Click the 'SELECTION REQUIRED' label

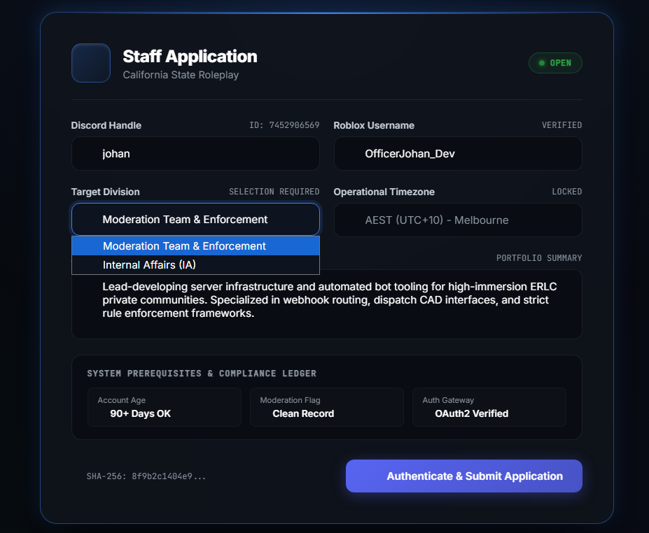(274, 192)
